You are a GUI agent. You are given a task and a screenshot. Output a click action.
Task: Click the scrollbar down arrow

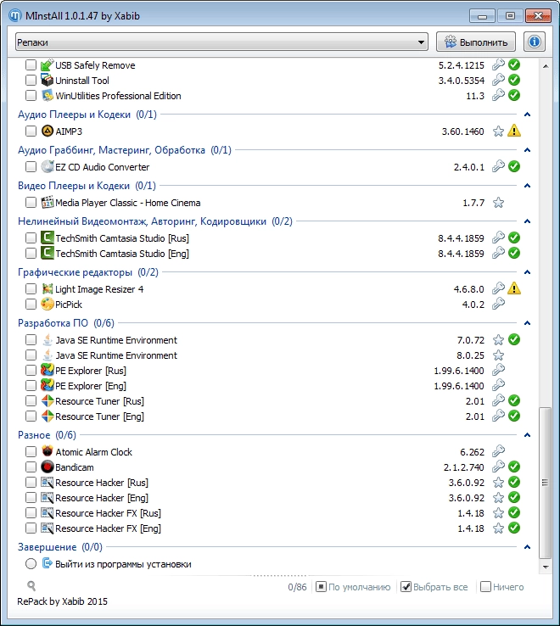[546, 567]
